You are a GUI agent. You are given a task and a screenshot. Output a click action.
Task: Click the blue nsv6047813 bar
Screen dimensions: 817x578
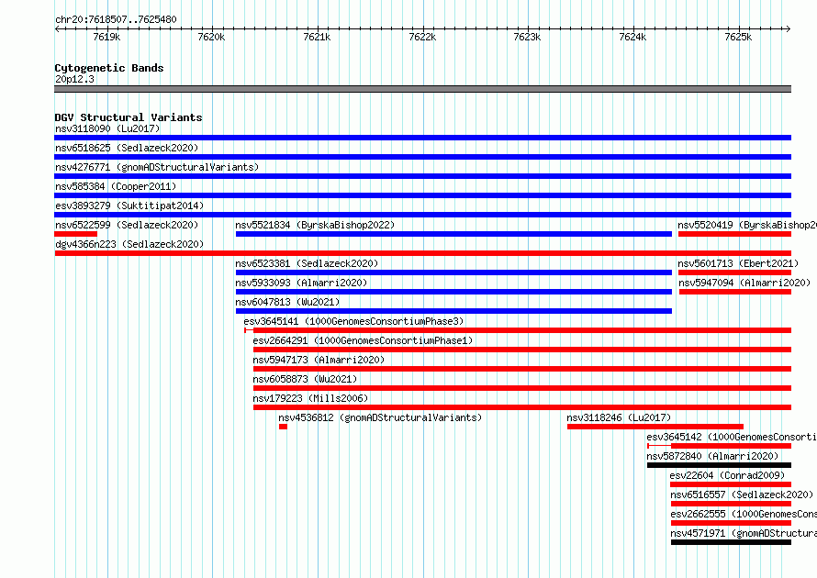click(453, 311)
